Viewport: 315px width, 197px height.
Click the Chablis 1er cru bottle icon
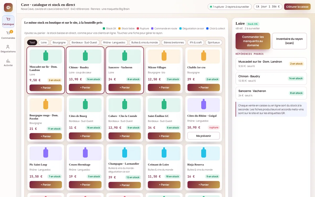(204, 56)
